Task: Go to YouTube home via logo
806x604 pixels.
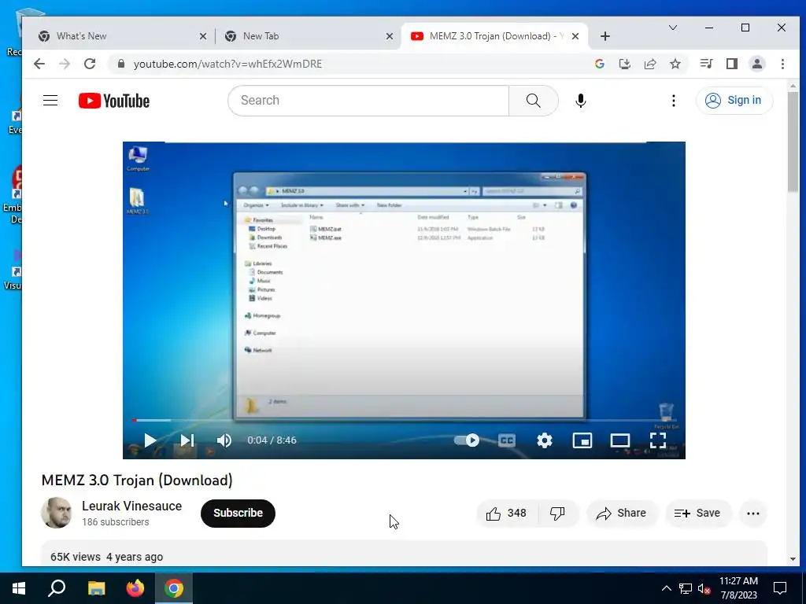Action: (114, 101)
